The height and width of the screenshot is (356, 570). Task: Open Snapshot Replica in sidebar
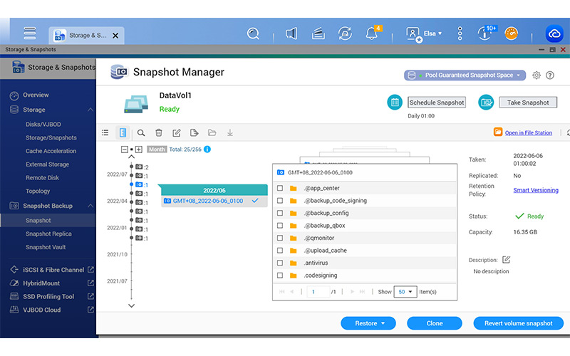point(48,234)
